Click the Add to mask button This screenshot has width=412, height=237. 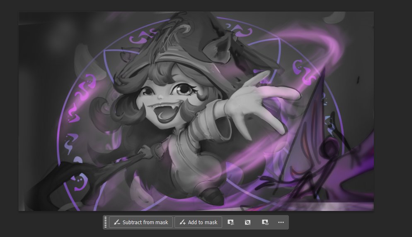[x=199, y=223]
